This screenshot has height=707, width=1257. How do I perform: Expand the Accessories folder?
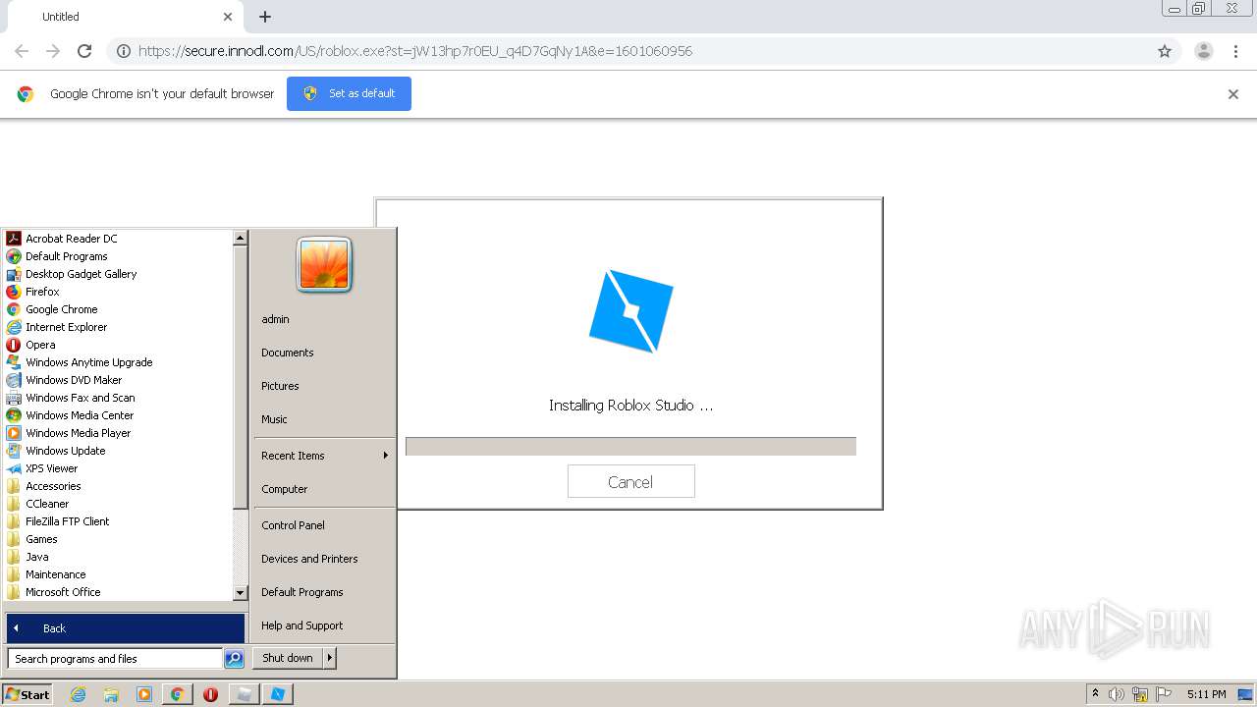[x=44, y=486]
